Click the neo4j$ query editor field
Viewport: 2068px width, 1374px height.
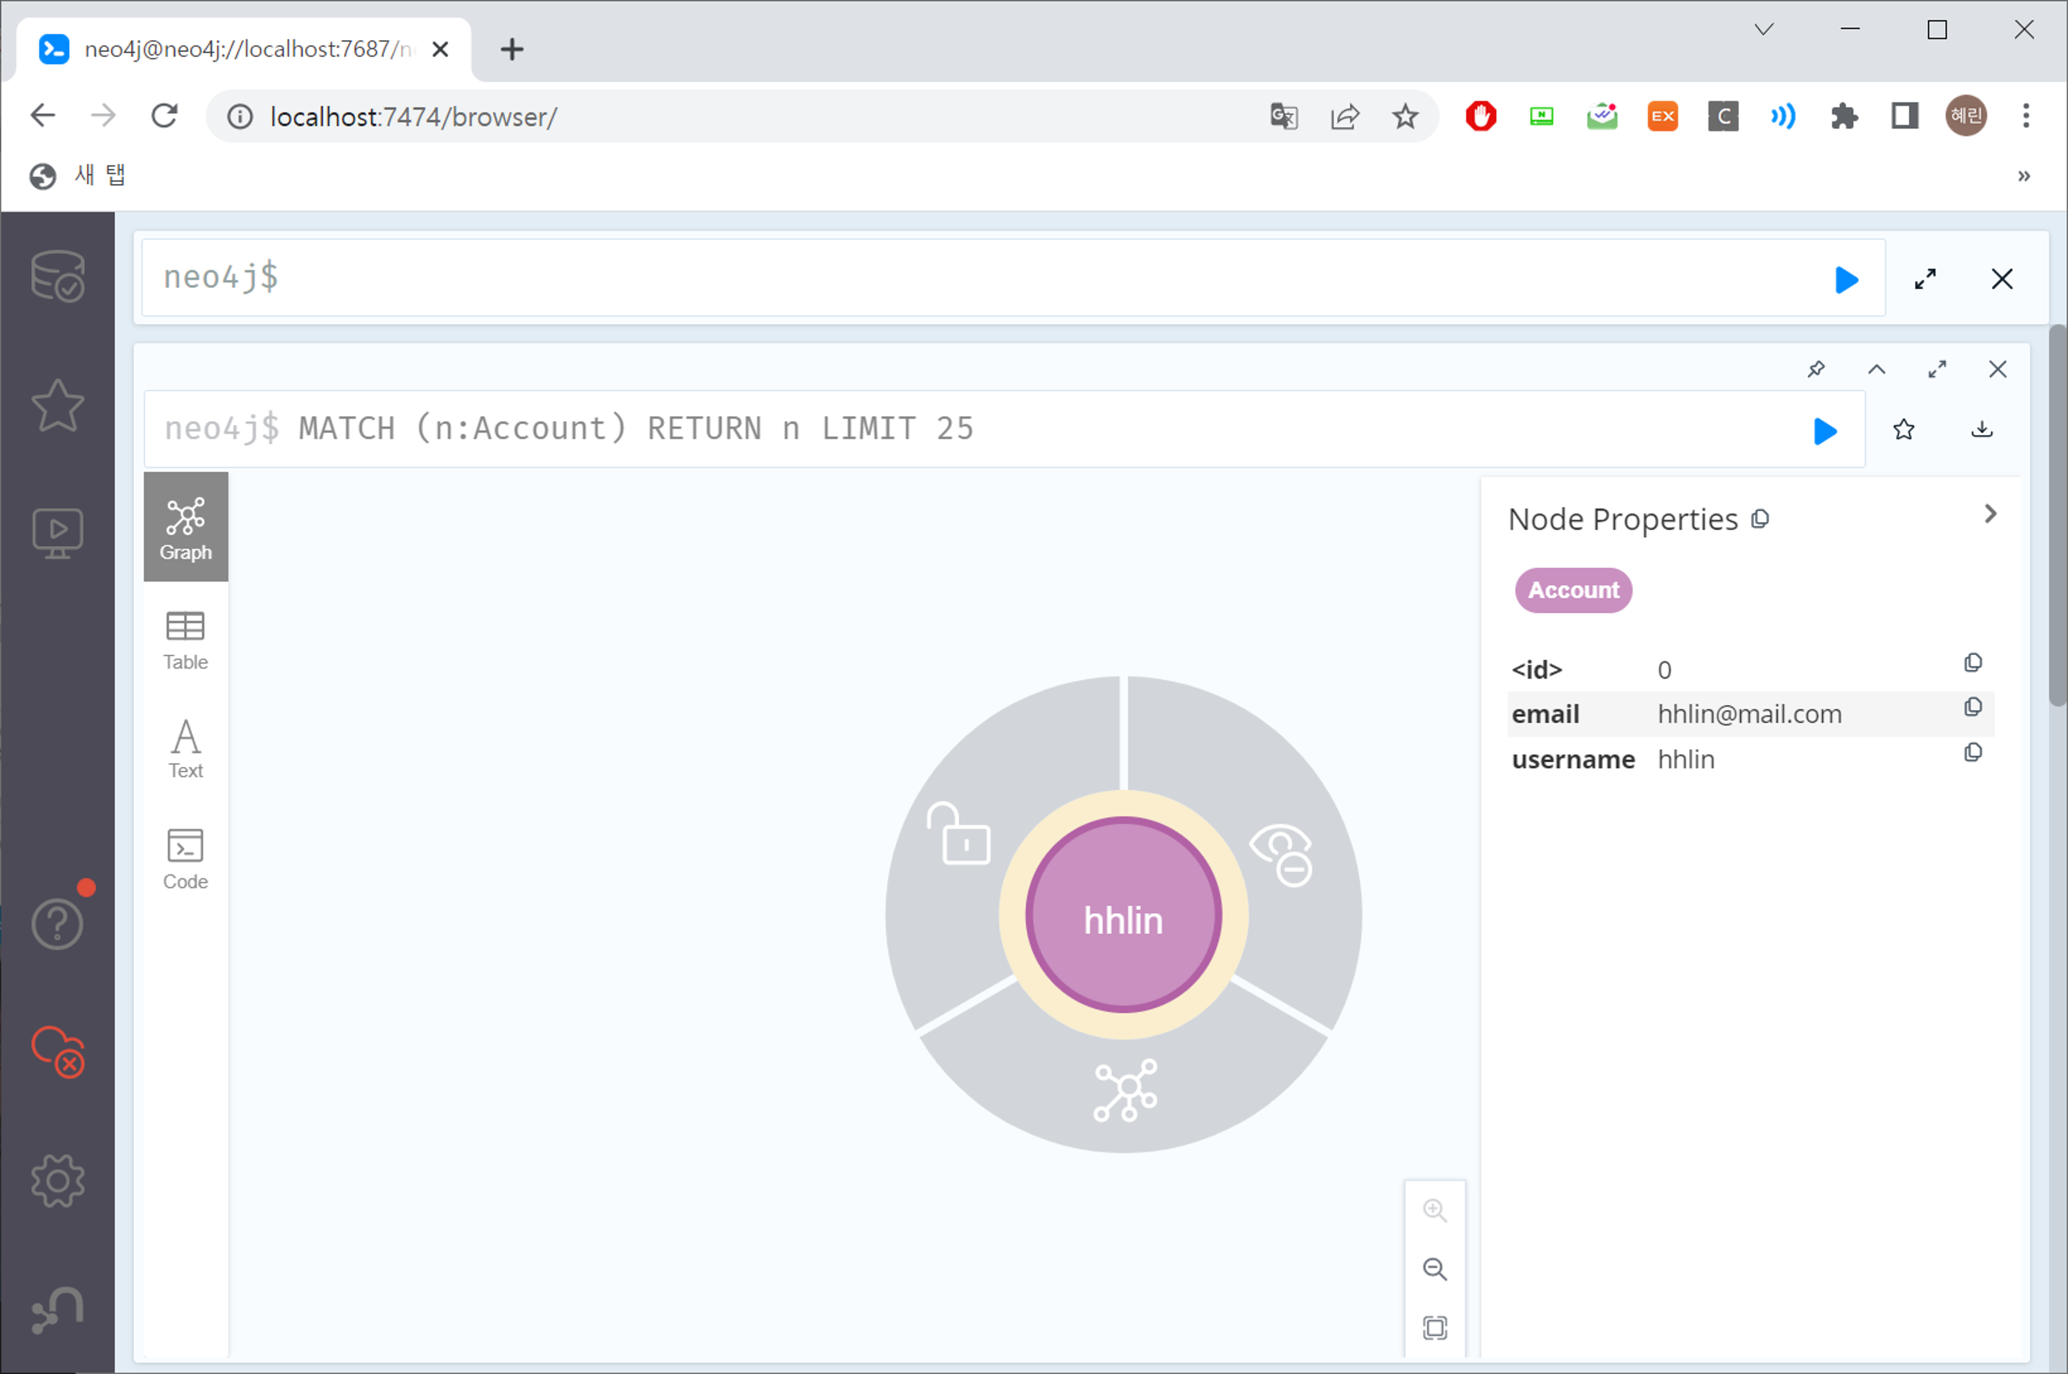(x=964, y=278)
